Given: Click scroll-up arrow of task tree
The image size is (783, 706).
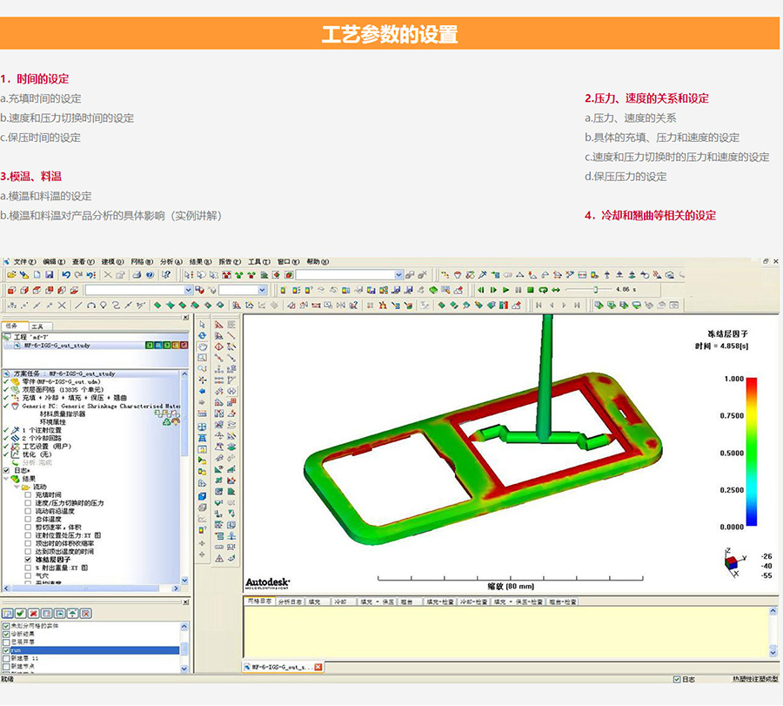Looking at the screenshot, I should coord(184,373).
